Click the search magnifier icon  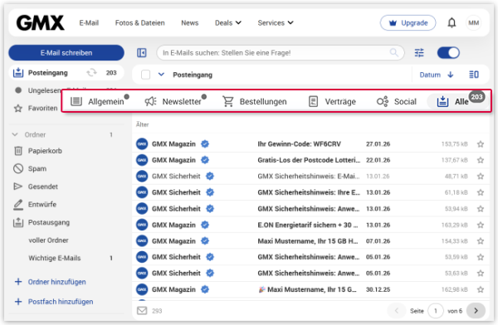coord(393,52)
